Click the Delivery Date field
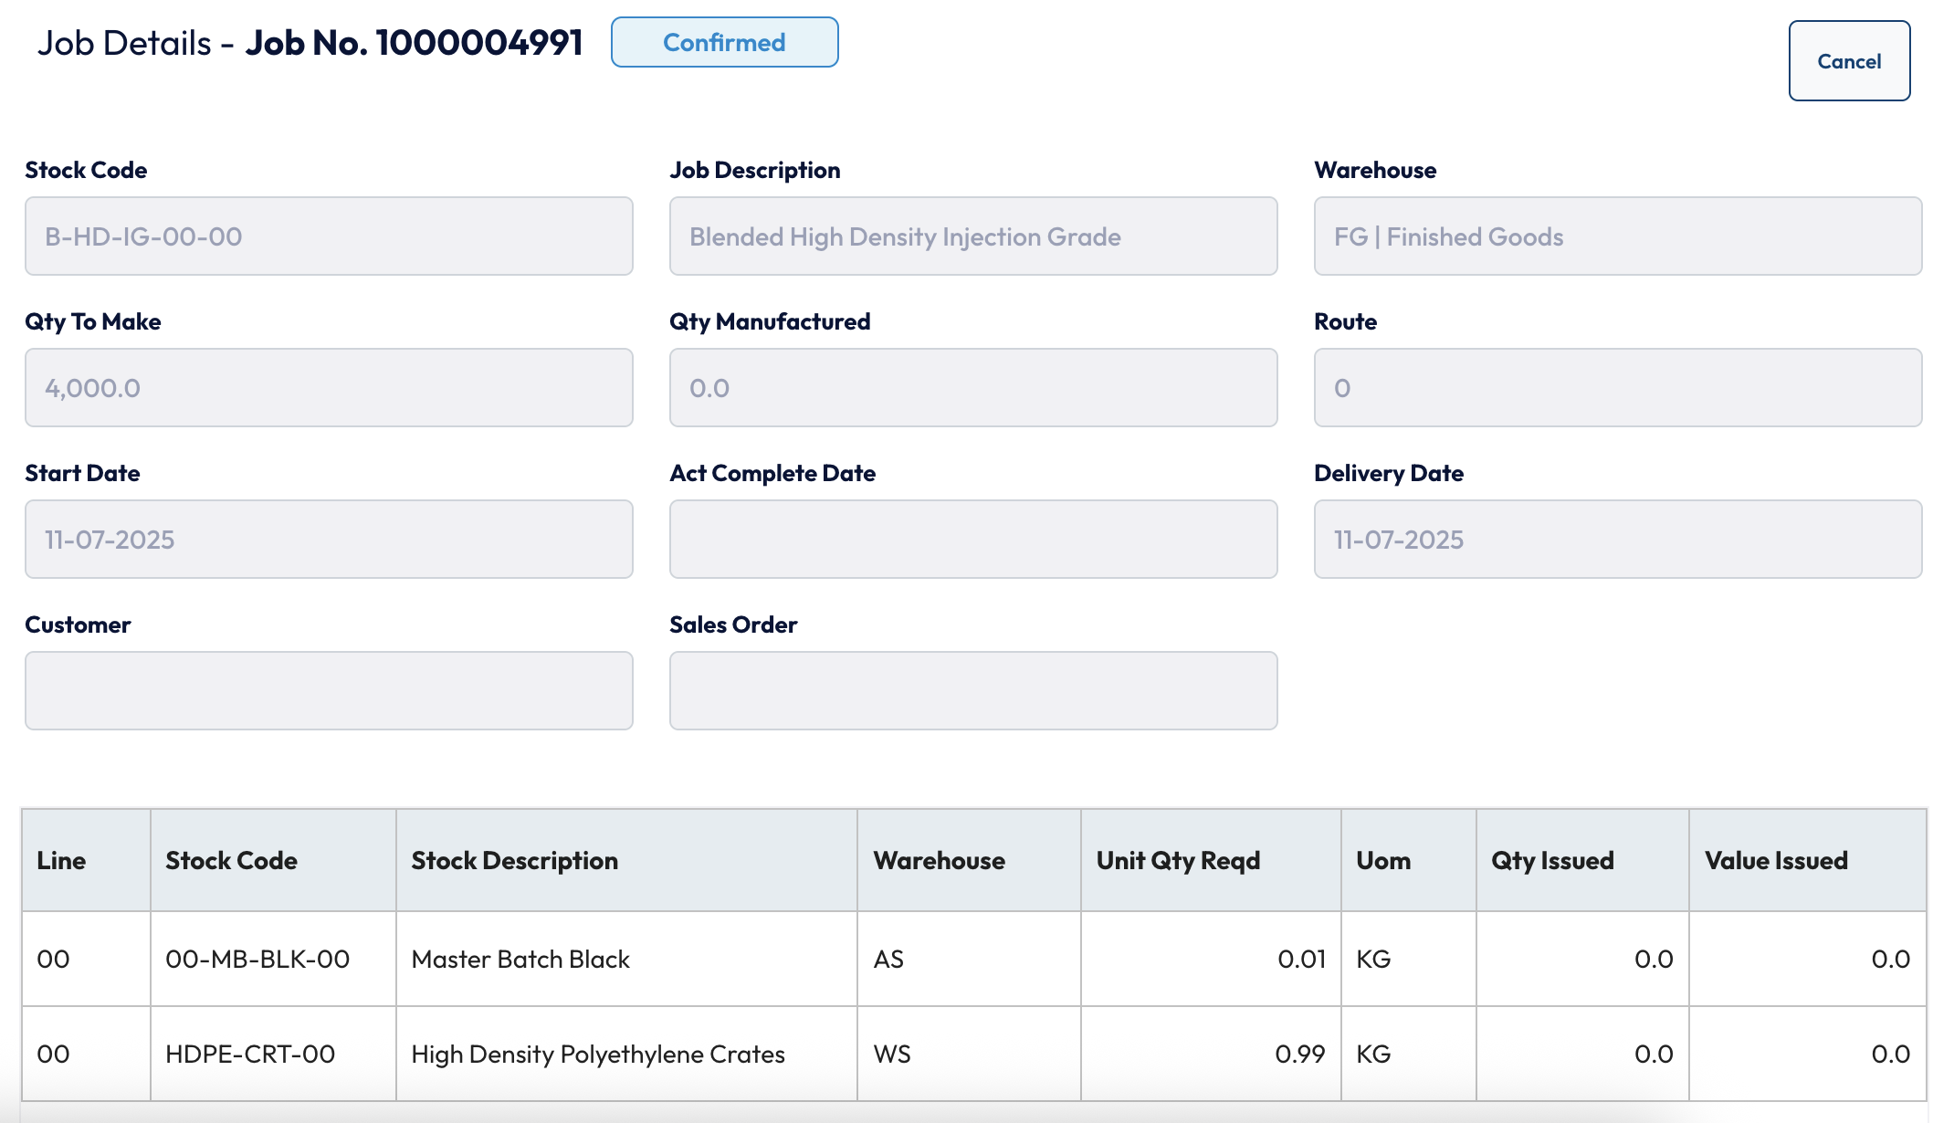Image resolution: width=1954 pixels, height=1123 pixels. [1618, 540]
